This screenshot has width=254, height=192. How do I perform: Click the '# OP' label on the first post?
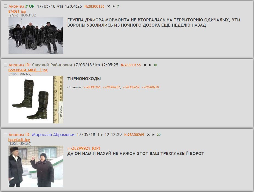tap(30, 6)
